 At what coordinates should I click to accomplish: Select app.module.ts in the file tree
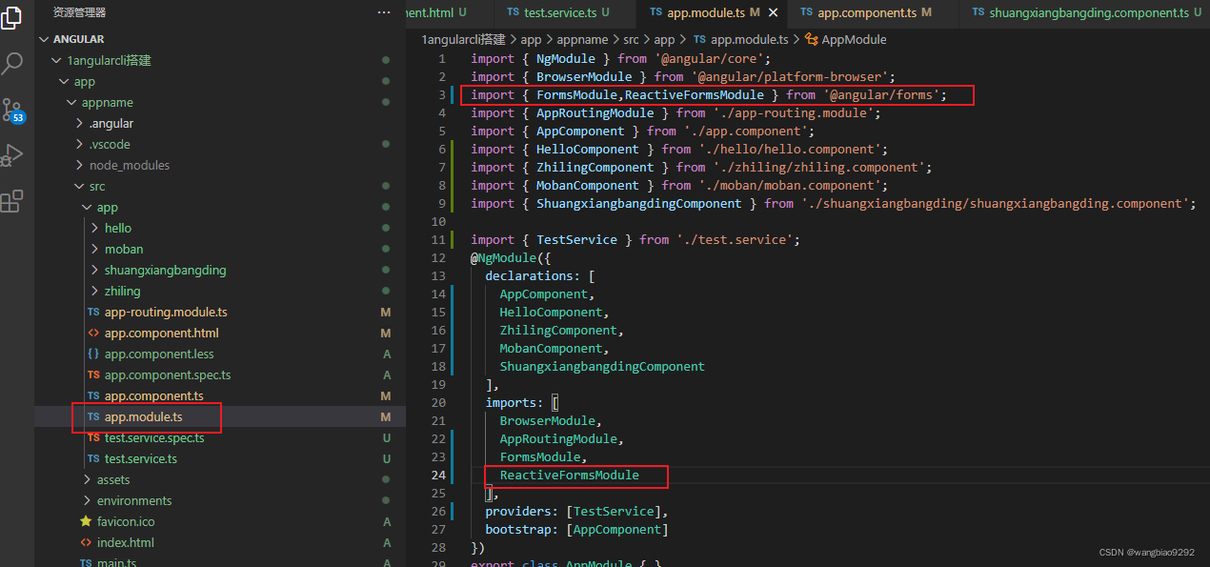coord(143,416)
